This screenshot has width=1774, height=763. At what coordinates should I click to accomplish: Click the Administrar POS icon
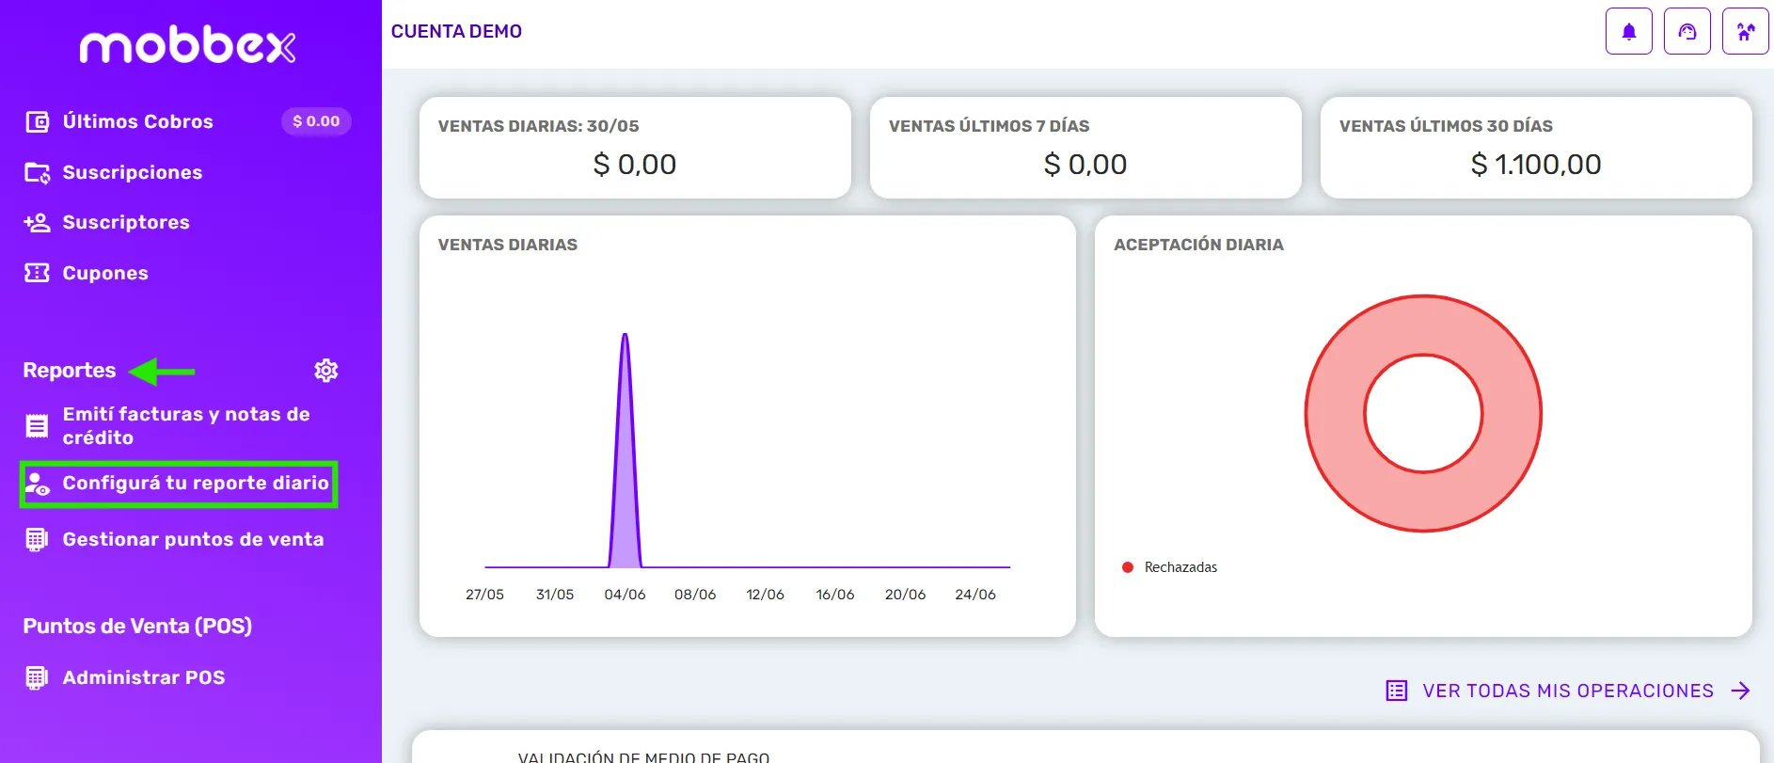(37, 677)
